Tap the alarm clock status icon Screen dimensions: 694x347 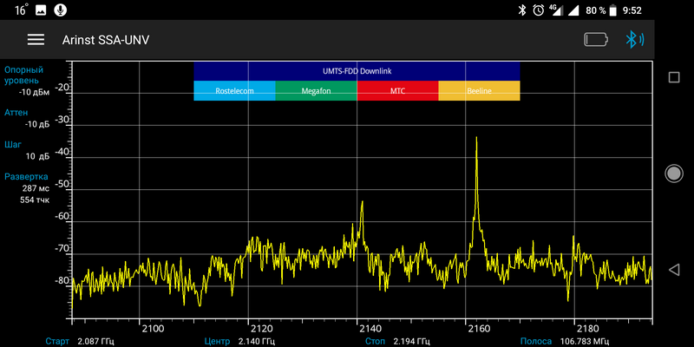pyautogui.click(x=539, y=10)
